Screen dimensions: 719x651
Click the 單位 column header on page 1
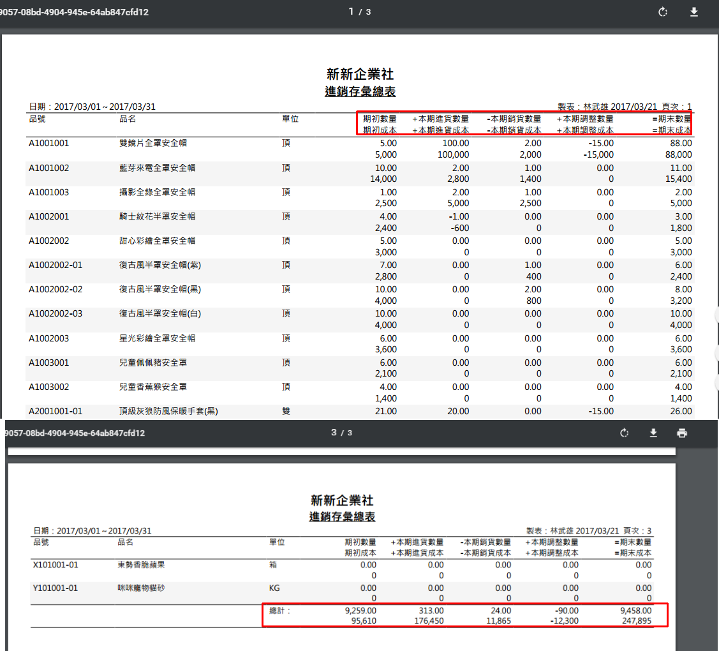290,119
